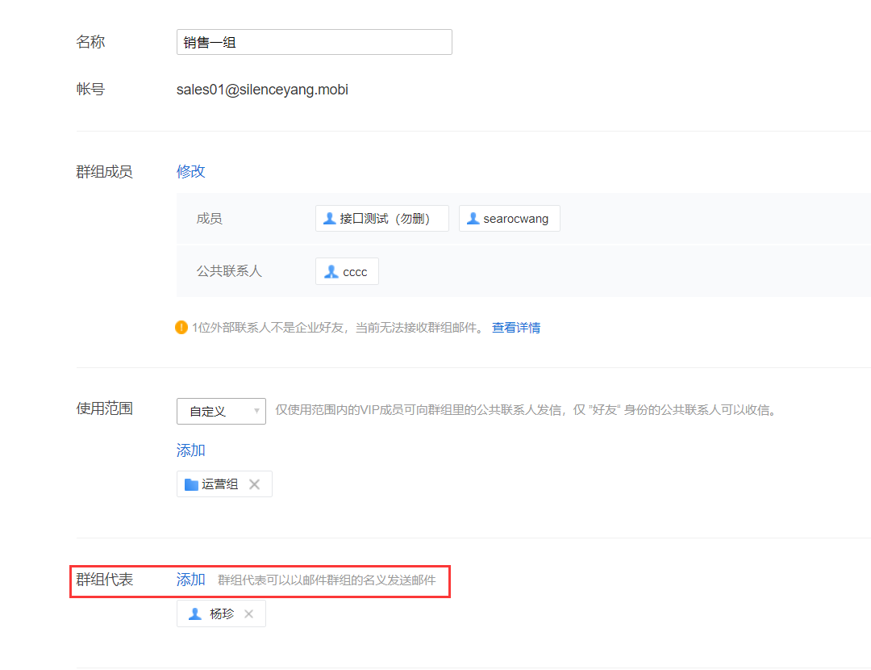Click the person icon next to 杨珍
Viewport: 871px width, 670px height.
click(194, 614)
